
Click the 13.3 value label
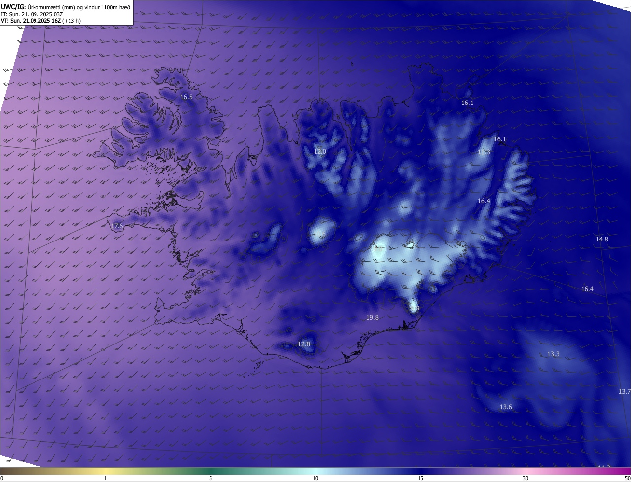(553, 354)
